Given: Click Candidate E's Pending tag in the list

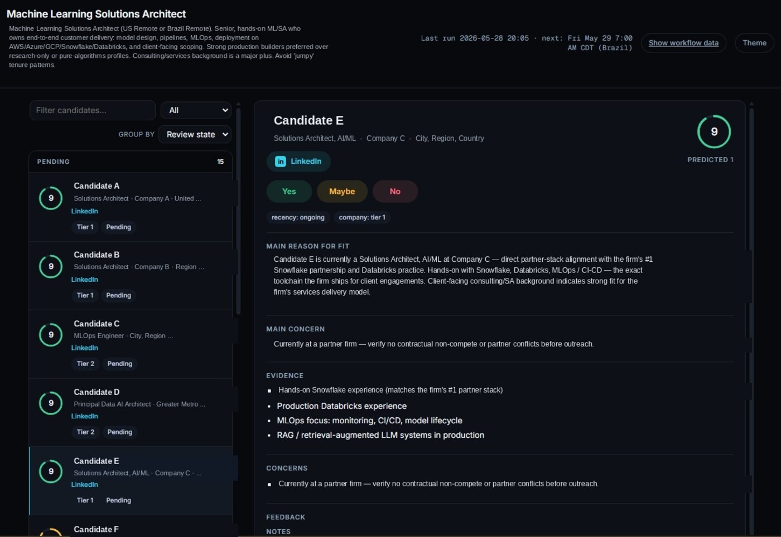Looking at the screenshot, I should 119,500.
